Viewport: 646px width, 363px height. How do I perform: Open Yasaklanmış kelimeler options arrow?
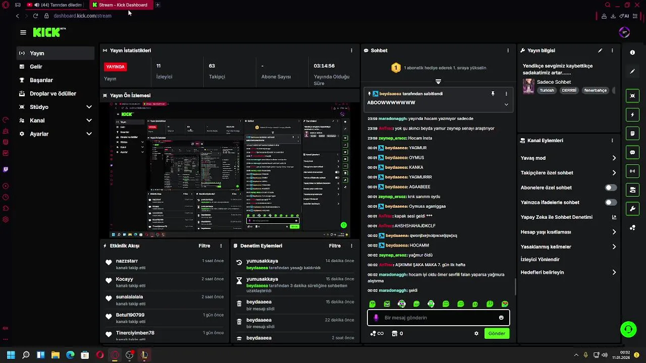tap(614, 247)
